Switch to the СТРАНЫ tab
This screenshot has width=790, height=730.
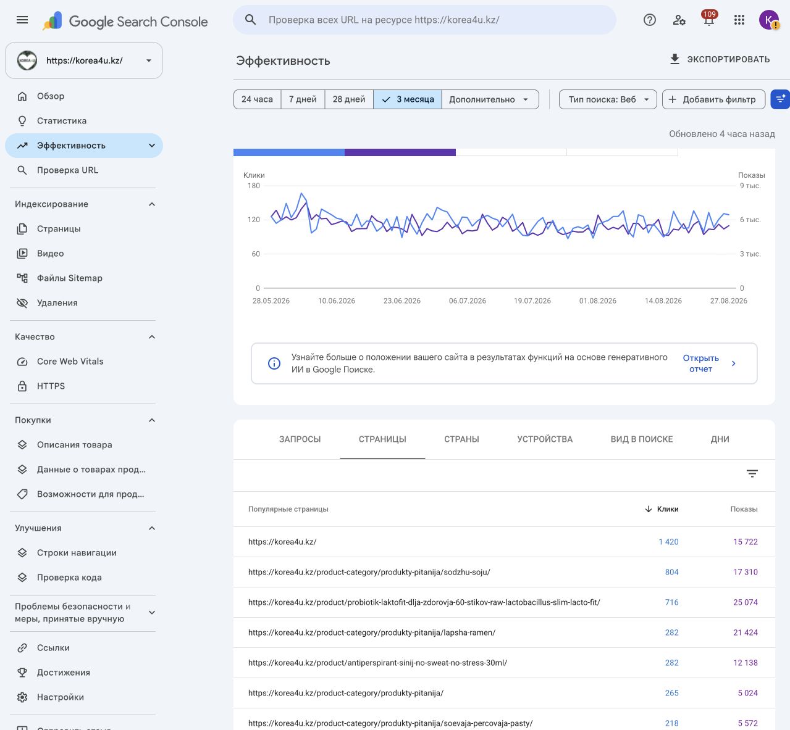461,439
